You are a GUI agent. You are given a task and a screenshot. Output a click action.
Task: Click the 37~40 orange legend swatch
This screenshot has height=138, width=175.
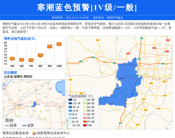tap(85, 122)
